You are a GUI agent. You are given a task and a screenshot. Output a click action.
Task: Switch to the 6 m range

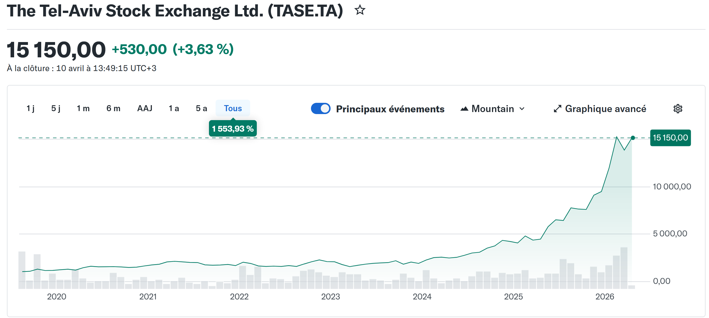pyautogui.click(x=113, y=108)
